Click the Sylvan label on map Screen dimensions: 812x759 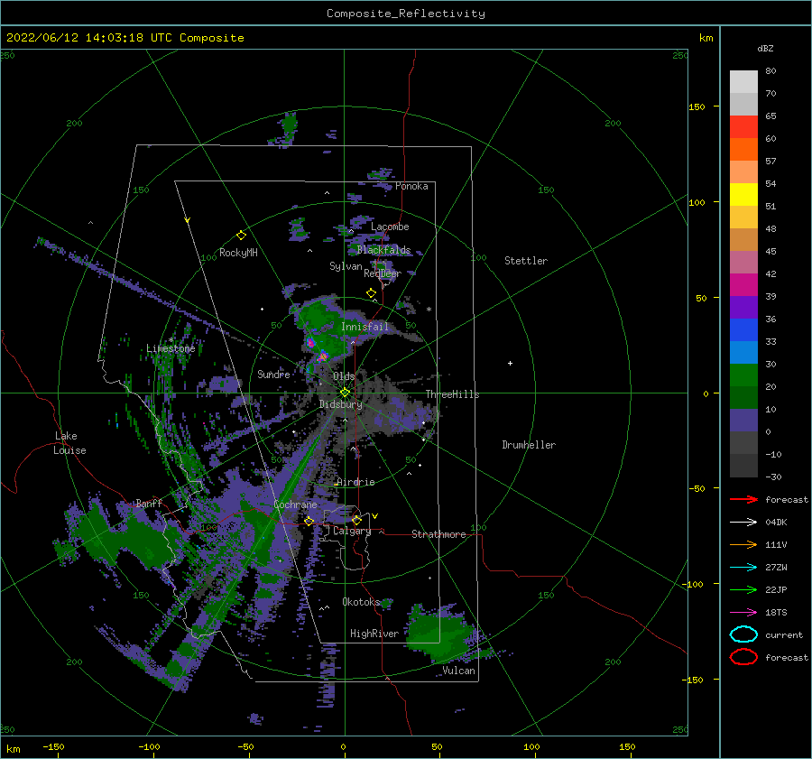346,267
